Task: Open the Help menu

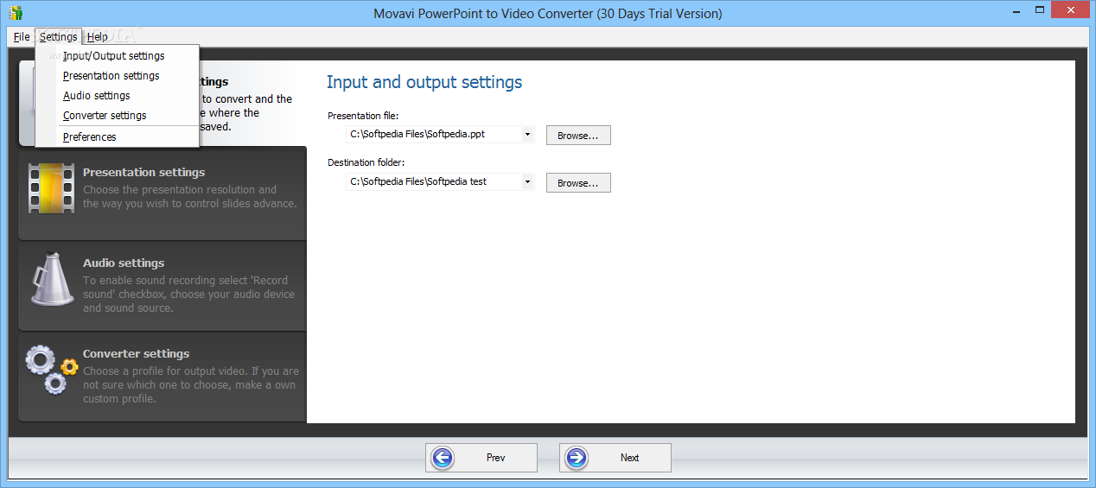Action: click(98, 37)
